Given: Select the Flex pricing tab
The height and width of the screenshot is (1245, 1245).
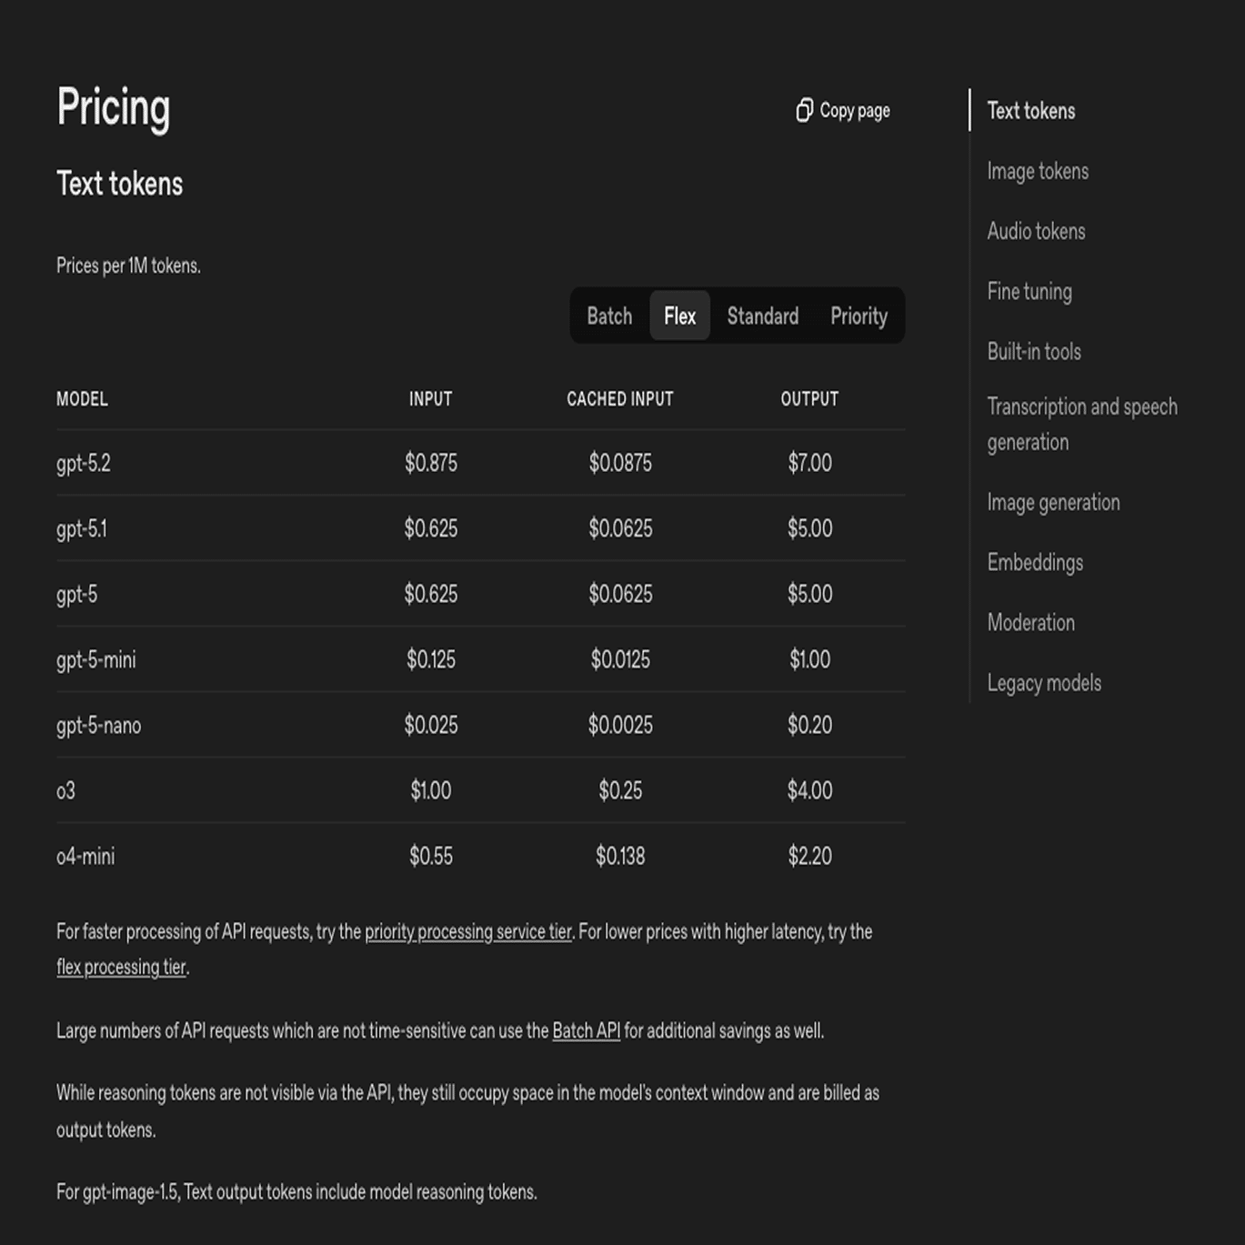Looking at the screenshot, I should click(x=679, y=316).
